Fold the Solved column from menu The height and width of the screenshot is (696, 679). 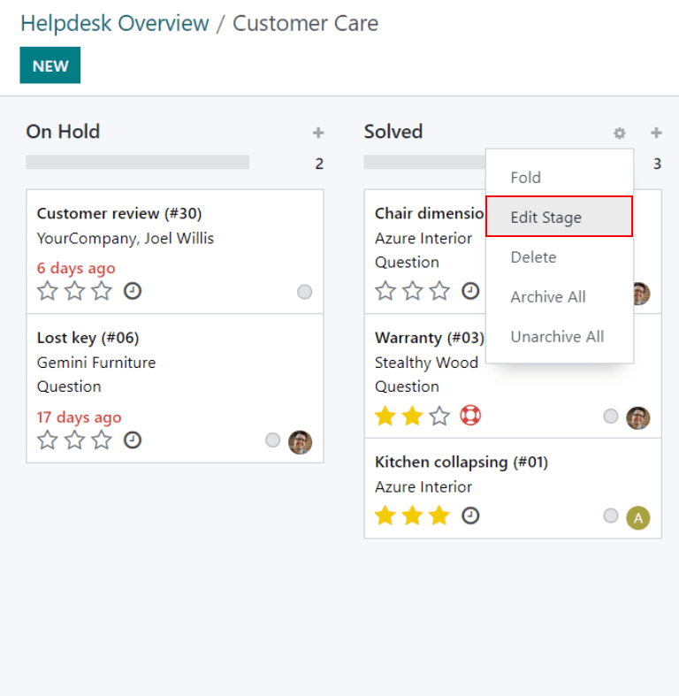pyautogui.click(x=525, y=177)
